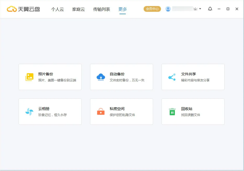Open the 文件共享 share icon

click(172, 76)
